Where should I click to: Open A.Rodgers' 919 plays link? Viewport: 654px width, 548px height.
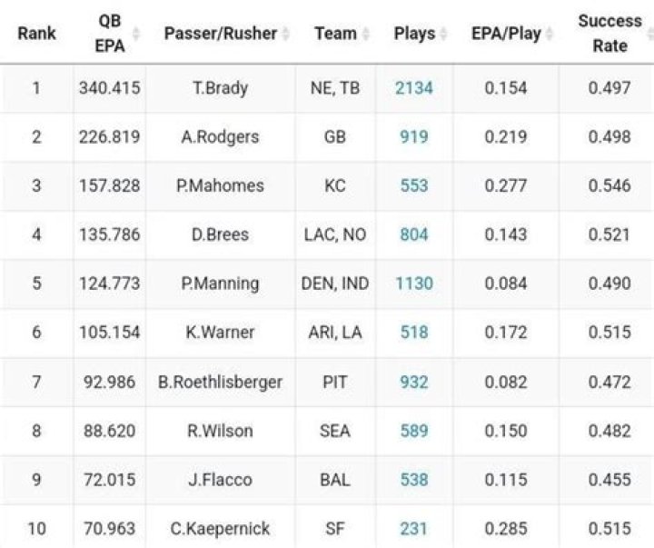[x=414, y=137]
